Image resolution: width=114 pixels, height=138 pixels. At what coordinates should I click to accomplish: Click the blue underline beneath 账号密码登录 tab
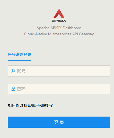19,61
